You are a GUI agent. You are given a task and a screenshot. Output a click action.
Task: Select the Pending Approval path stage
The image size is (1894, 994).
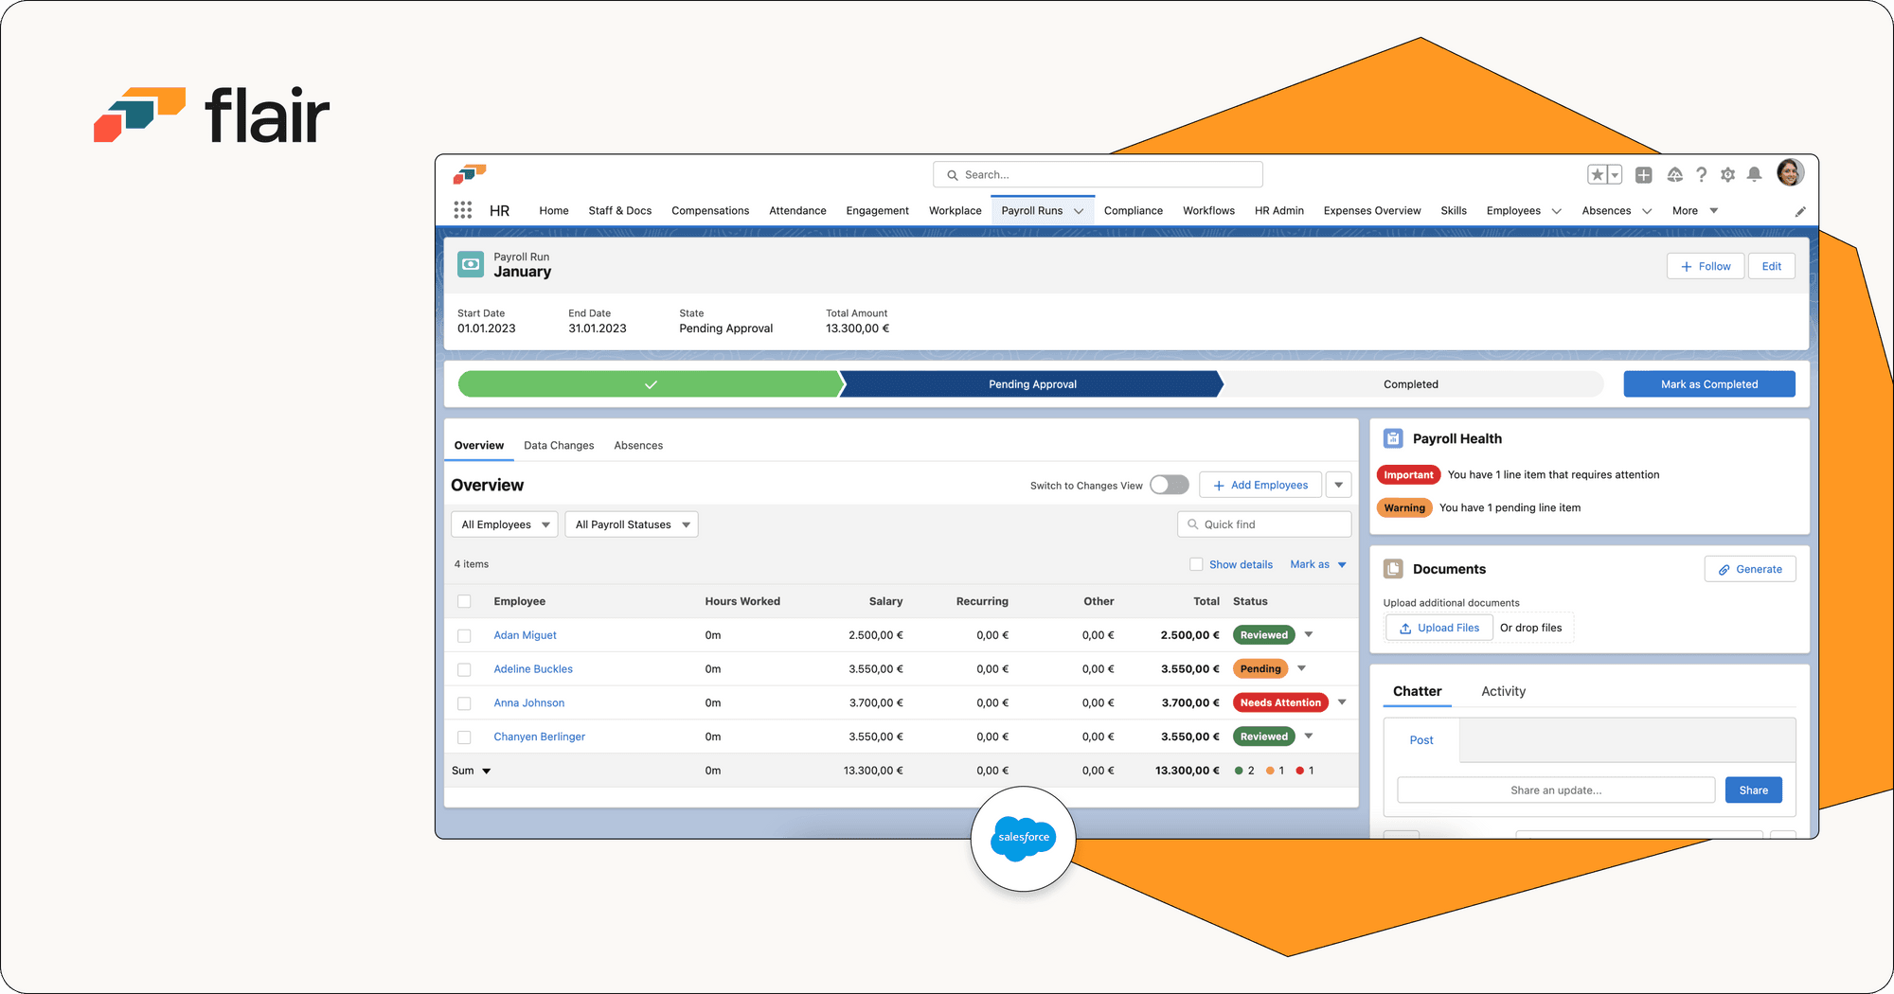click(x=1032, y=384)
